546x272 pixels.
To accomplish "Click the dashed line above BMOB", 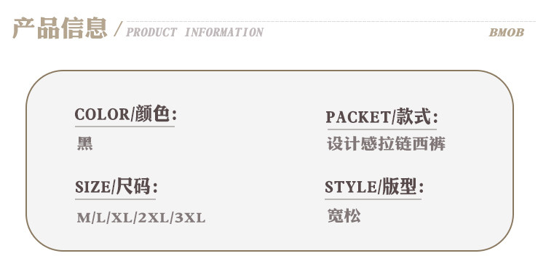I will coord(331,22).
